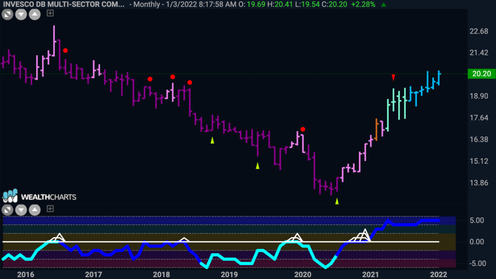Click the white triangle on the oscillator in 2018
The height and width of the screenshot is (279, 496).
[185, 239]
